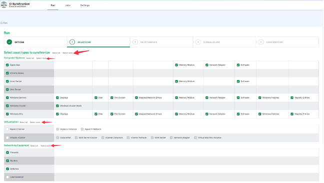Viewport: 324px width, 183px height.
Task: Check the Load Balancer checkbox
Action: 7,177
